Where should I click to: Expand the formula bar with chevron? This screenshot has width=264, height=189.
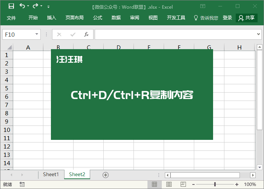[x=258, y=34]
